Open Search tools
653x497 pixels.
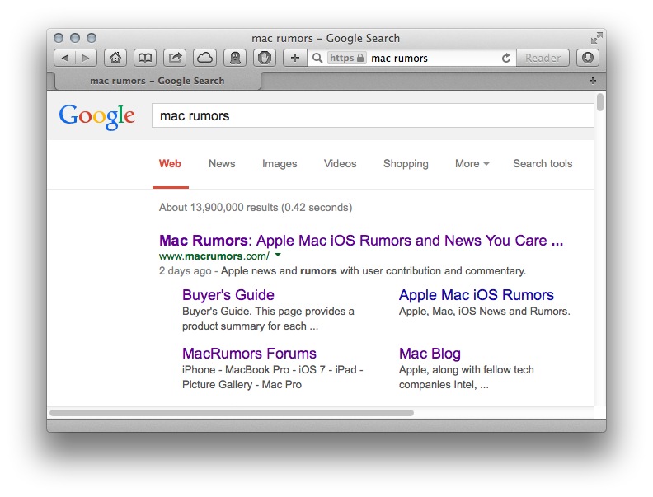(543, 163)
